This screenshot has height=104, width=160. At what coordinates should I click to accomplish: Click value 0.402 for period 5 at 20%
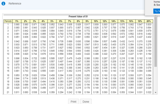click(x=149, y=37)
